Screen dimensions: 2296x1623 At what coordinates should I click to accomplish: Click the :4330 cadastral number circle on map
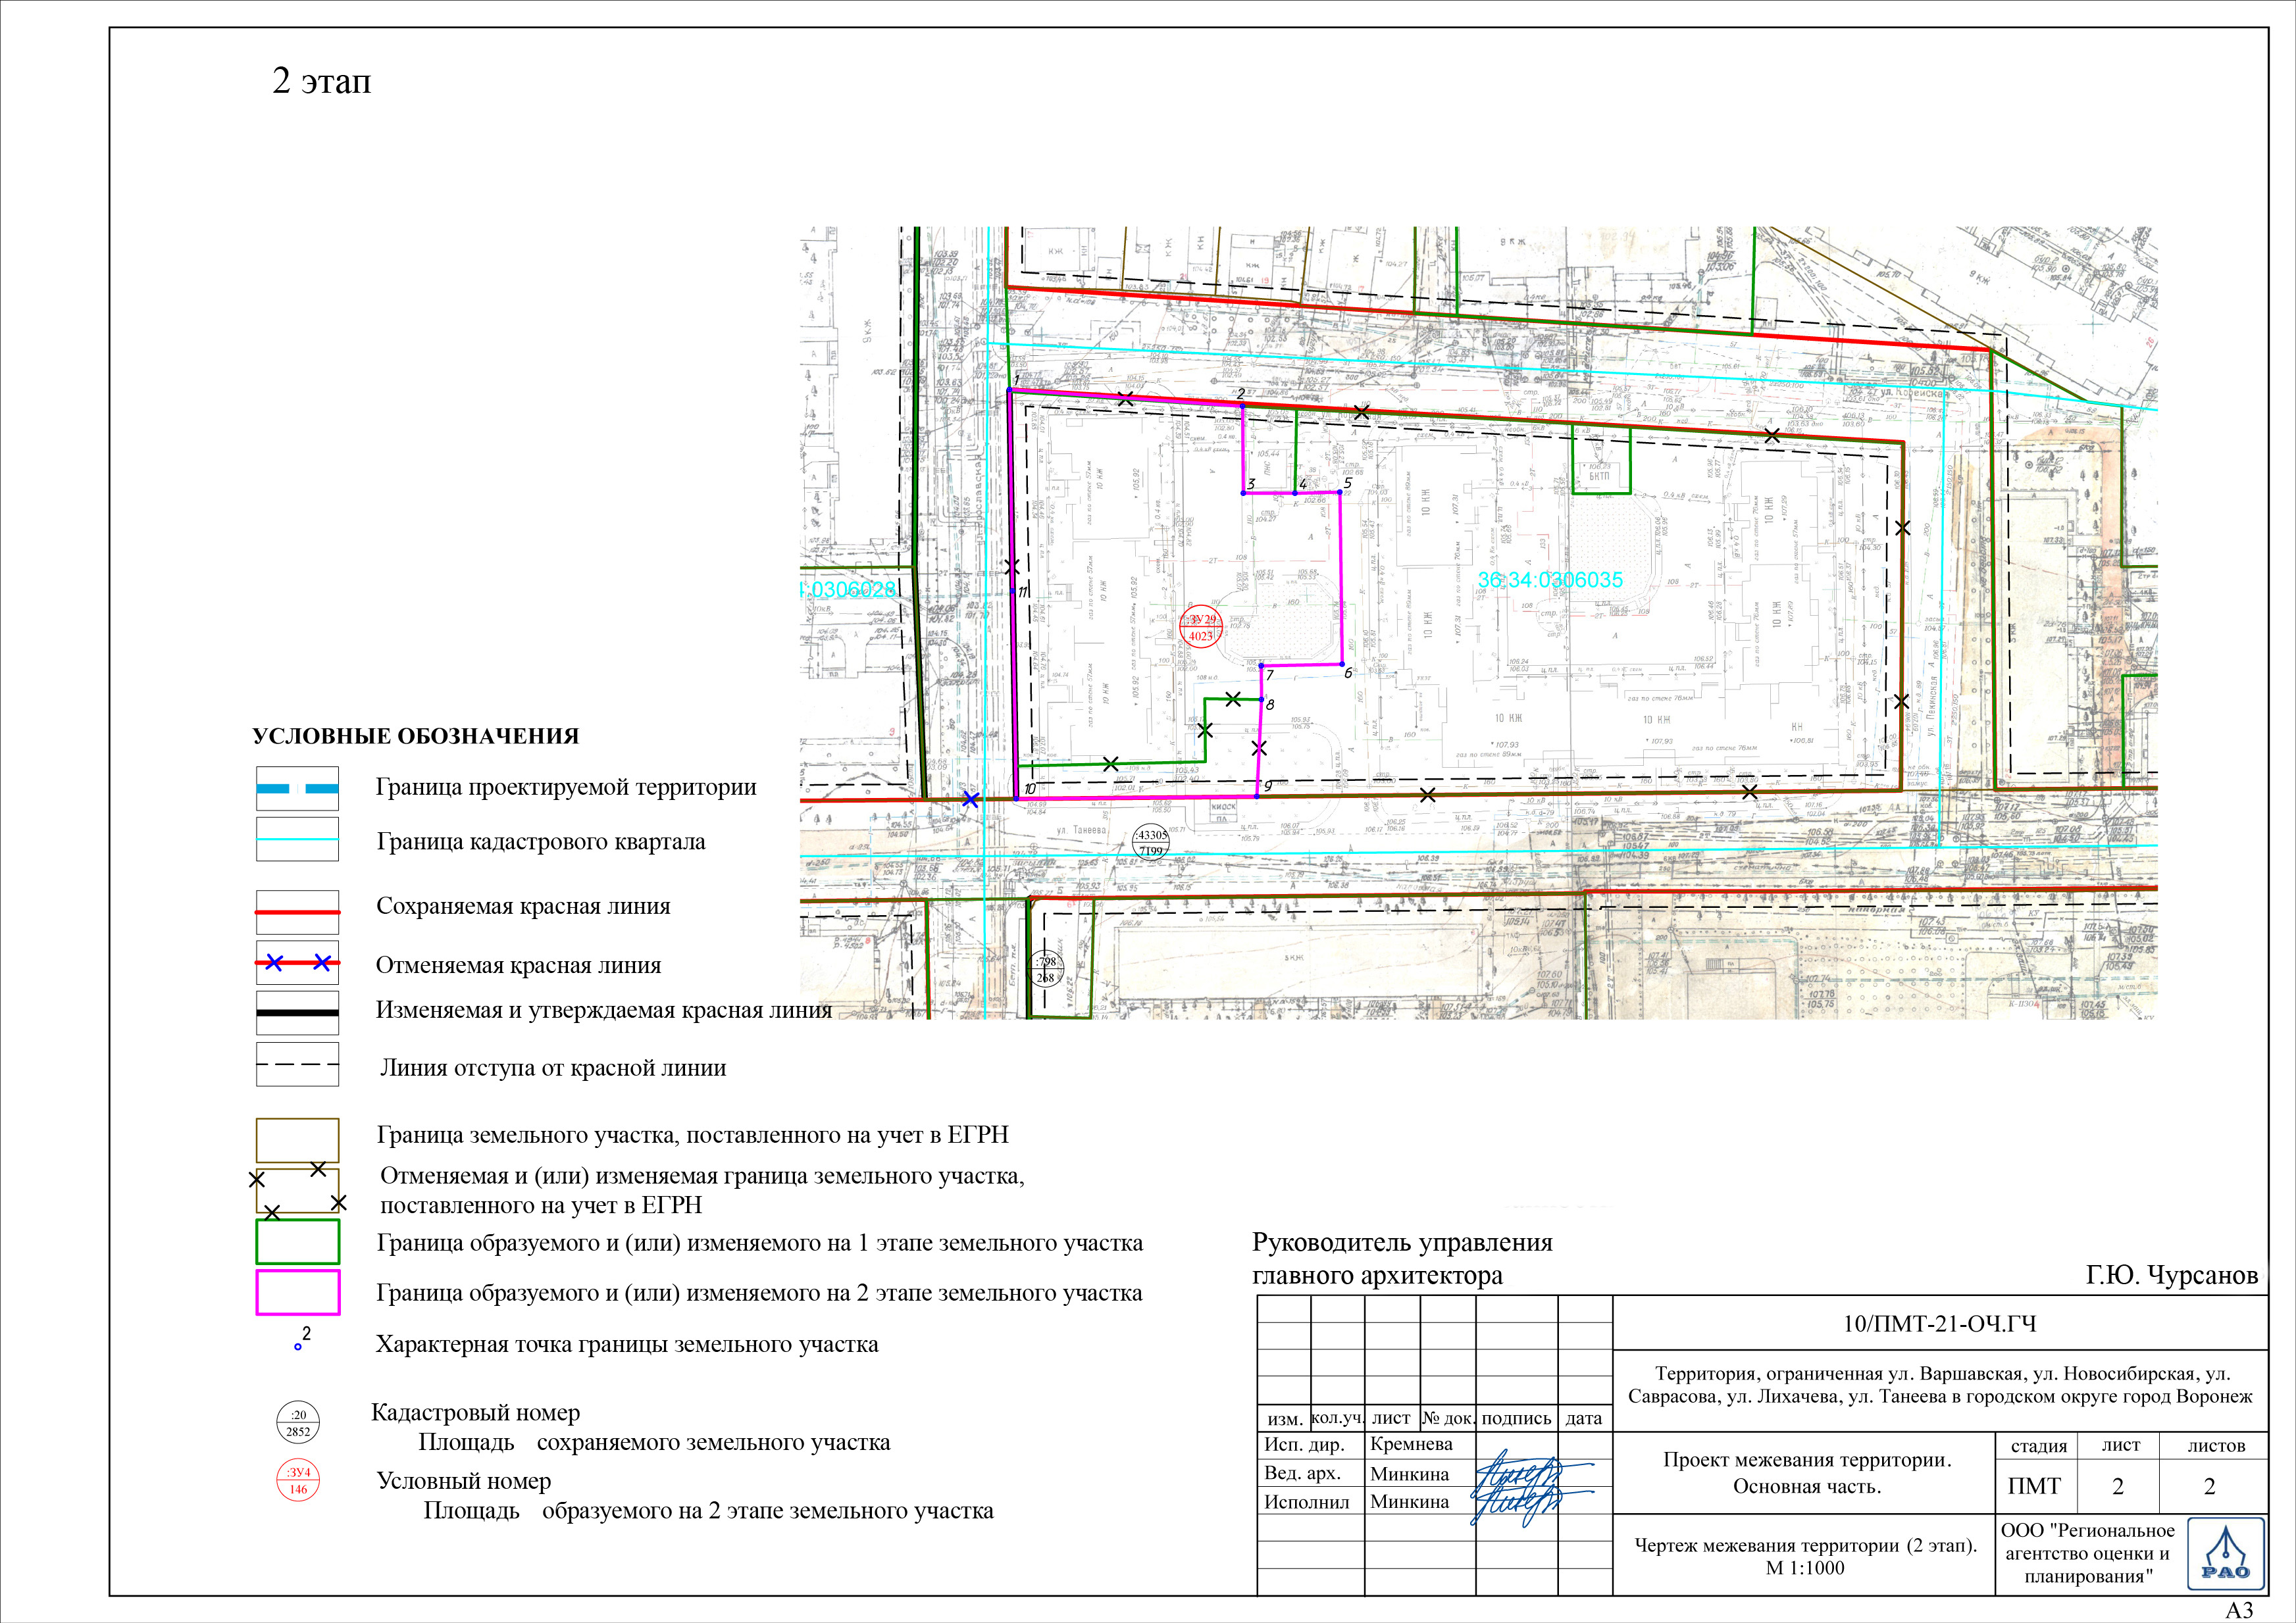[x=1151, y=842]
